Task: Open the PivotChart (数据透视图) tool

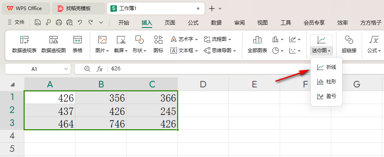Action: (54, 44)
